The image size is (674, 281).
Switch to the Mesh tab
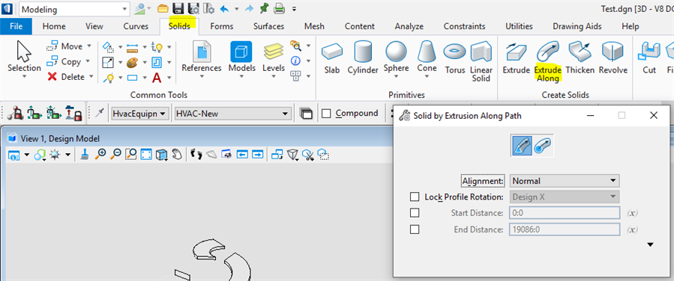(x=314, y=26)
